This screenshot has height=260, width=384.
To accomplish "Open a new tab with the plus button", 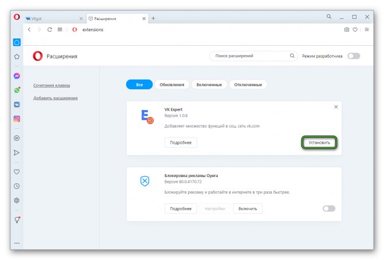I will [153, 18].
